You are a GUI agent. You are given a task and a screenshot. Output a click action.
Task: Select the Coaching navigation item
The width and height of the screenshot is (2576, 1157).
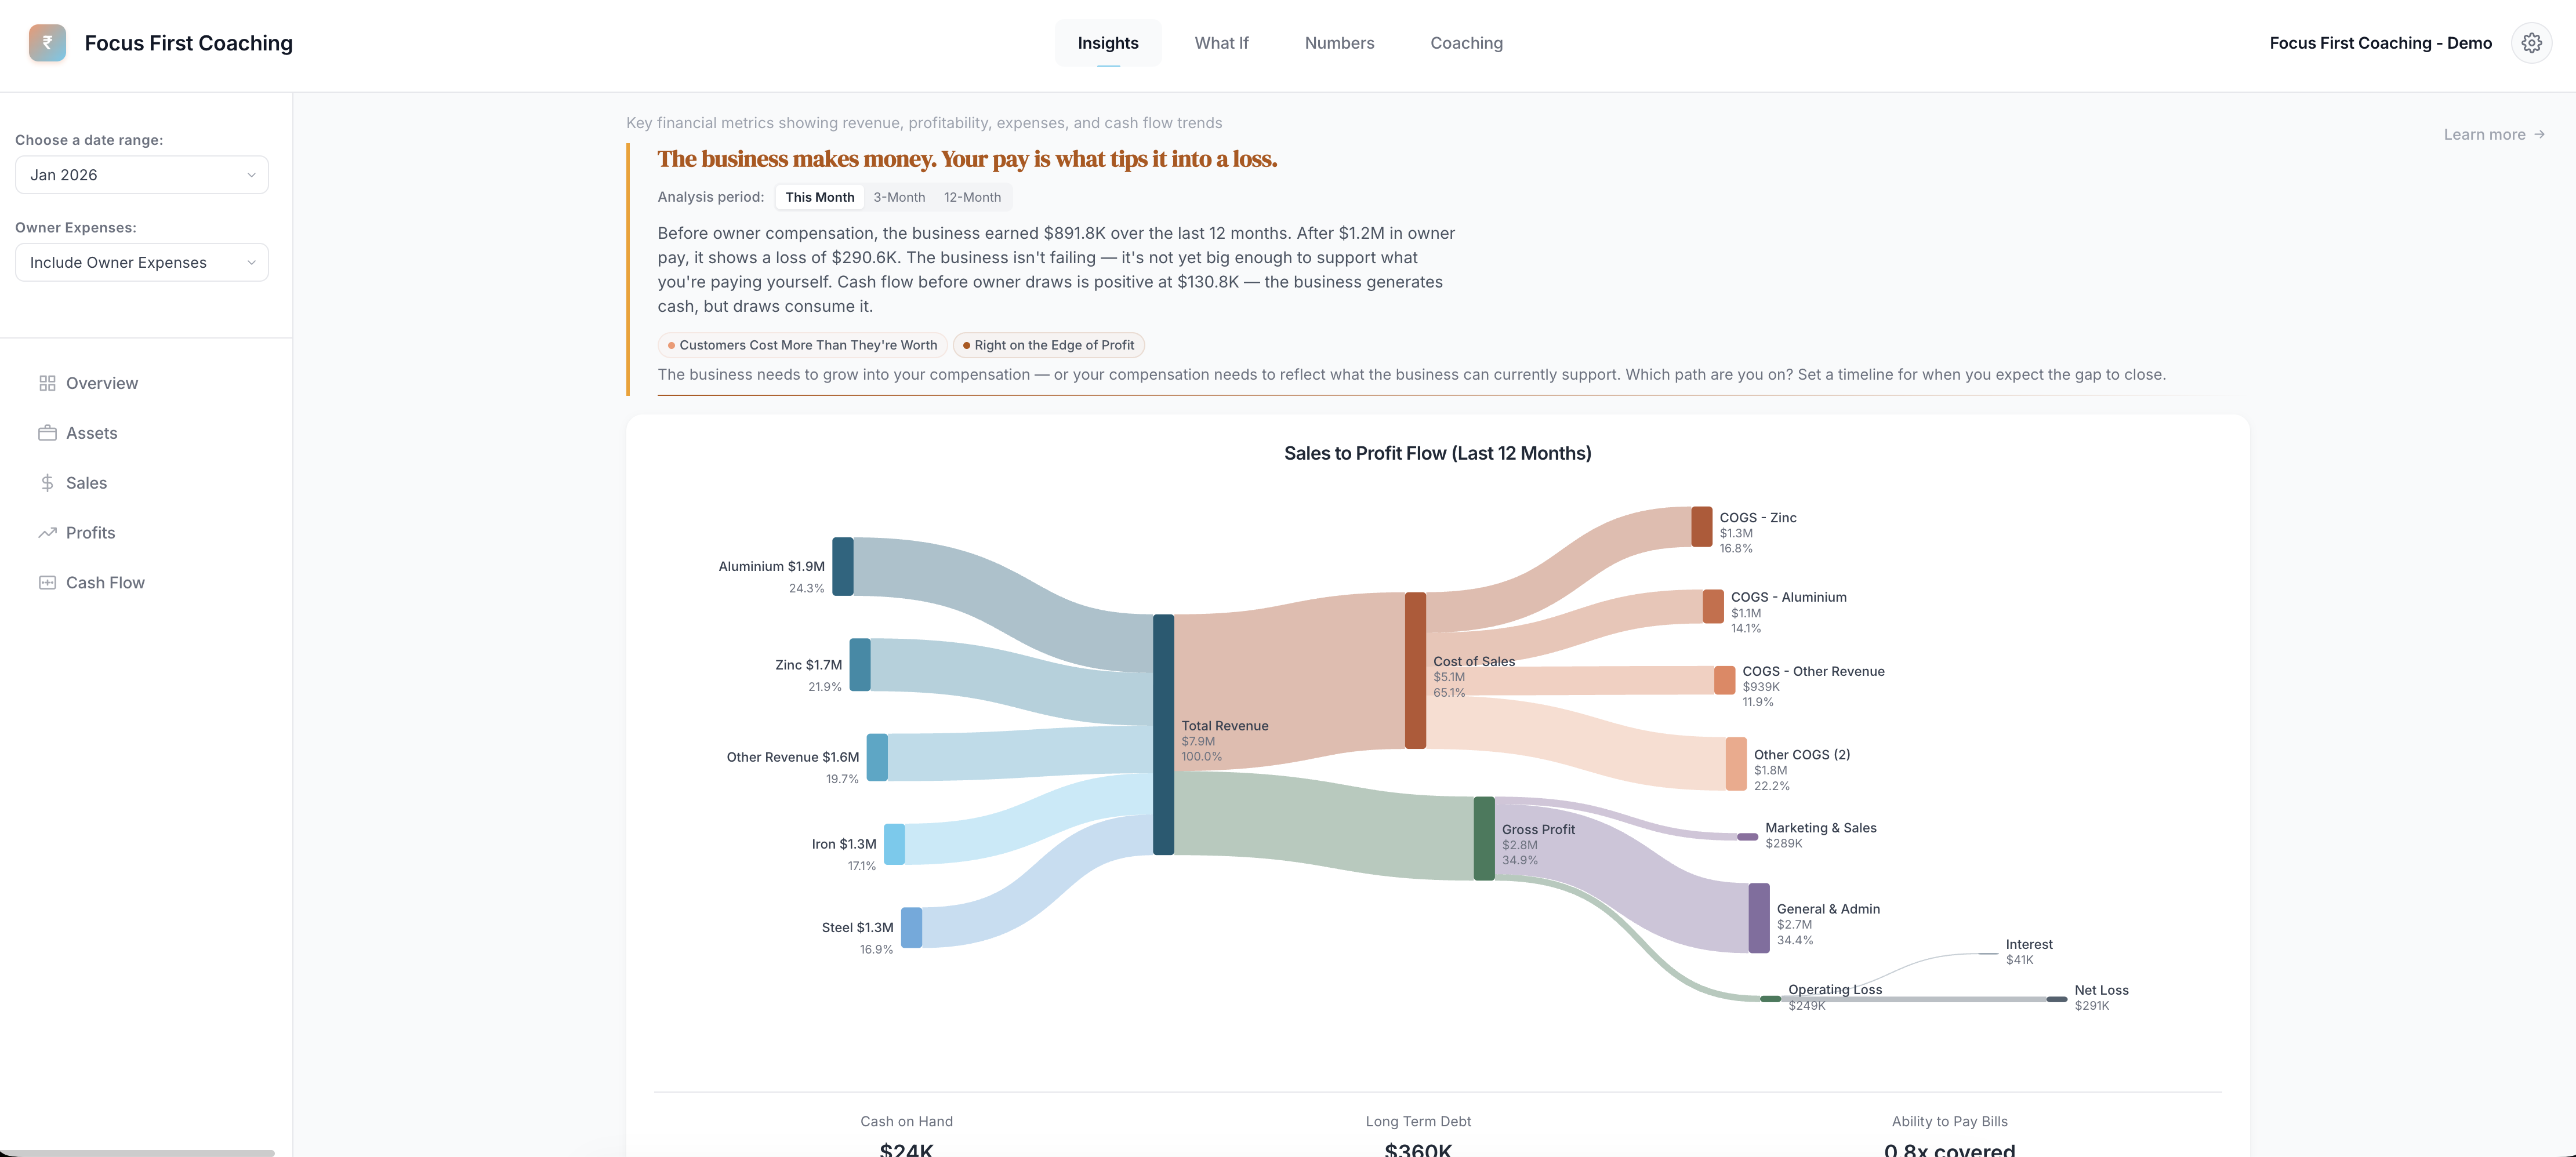[1466, 42]
